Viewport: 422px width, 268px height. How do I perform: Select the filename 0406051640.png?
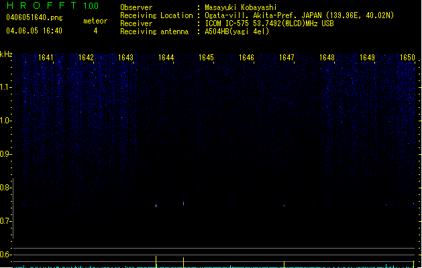coord(34,17)
